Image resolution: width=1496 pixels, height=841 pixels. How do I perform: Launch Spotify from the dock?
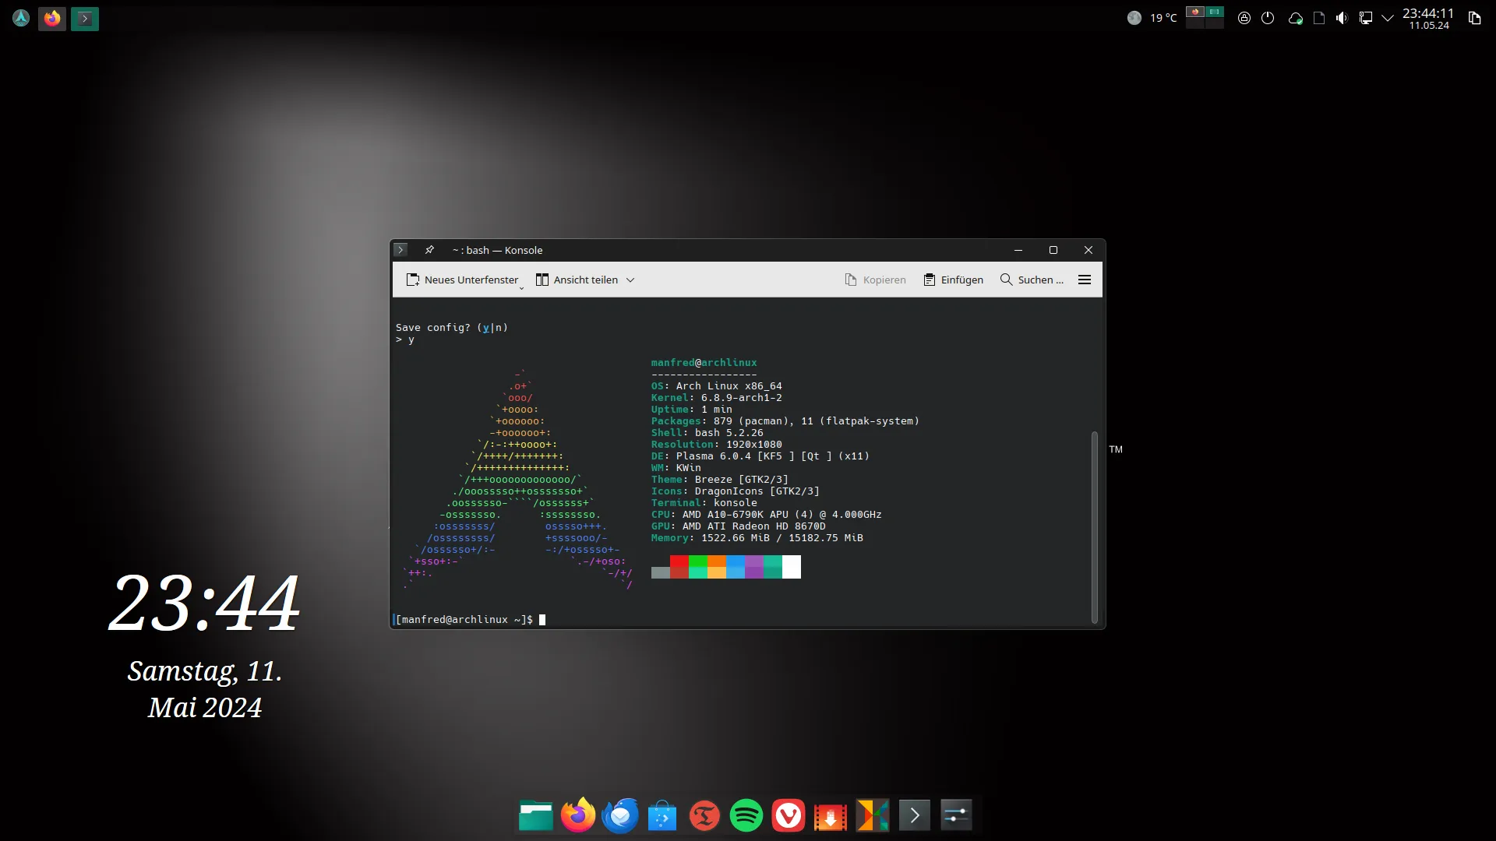(746, 815)
